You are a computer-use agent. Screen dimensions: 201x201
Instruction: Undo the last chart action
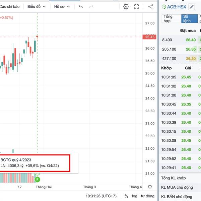(x=81, y=7)
